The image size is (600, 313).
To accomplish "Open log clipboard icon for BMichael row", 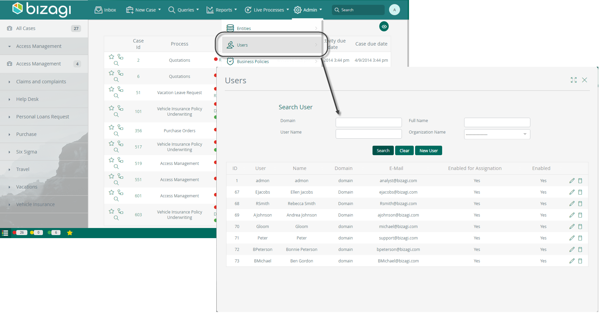I will click(580, 261).
